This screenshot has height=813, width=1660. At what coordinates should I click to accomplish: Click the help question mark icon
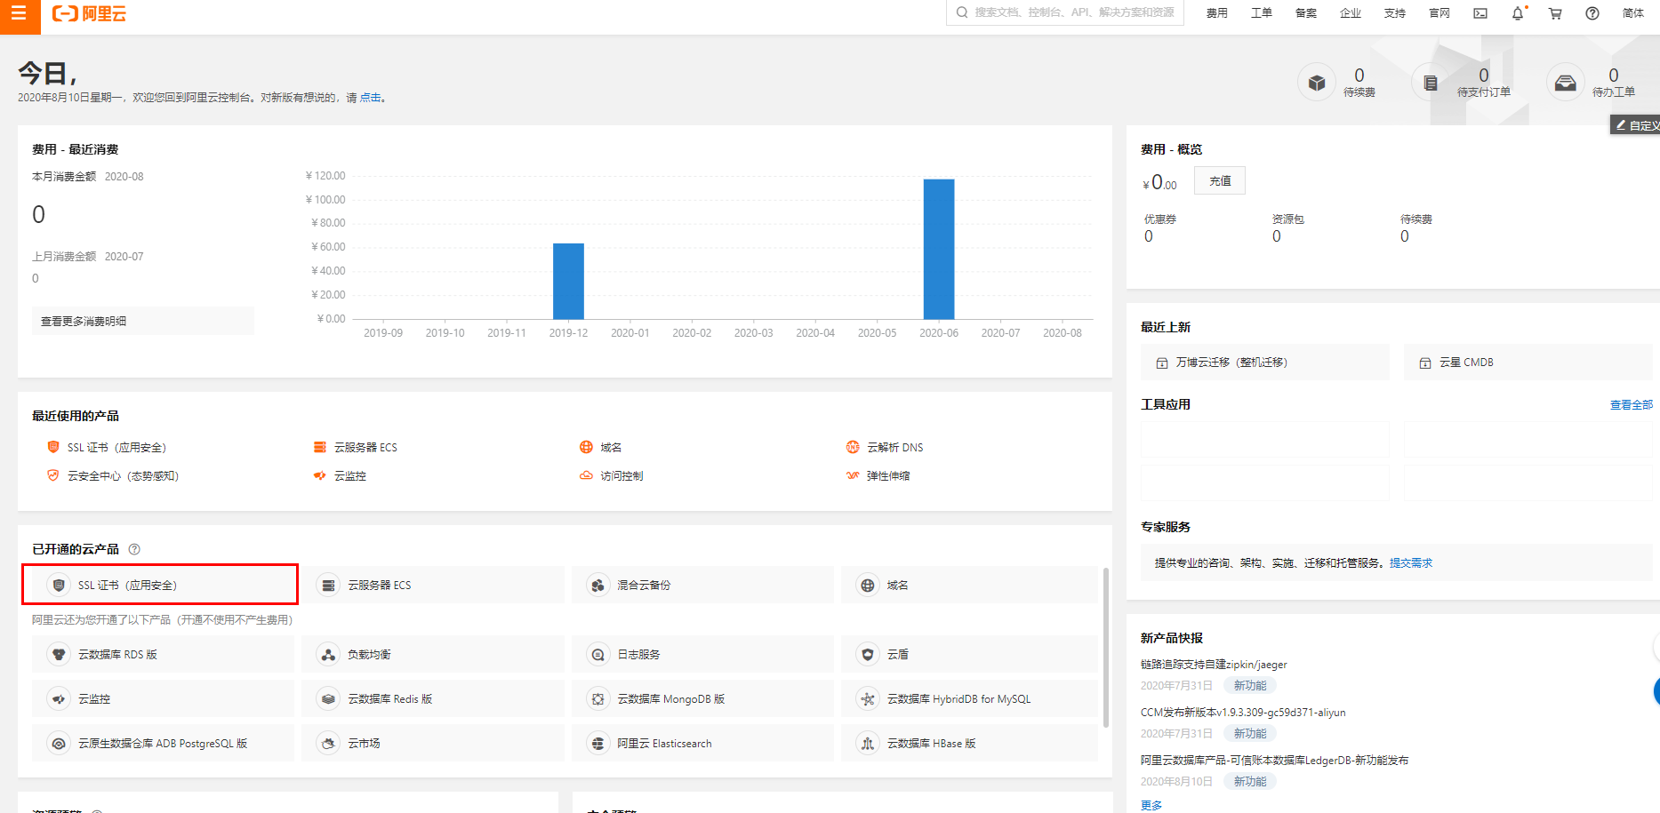tap(1592, 13)
